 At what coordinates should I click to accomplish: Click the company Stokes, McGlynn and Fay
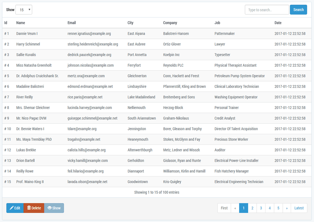[x=182, y=139]
